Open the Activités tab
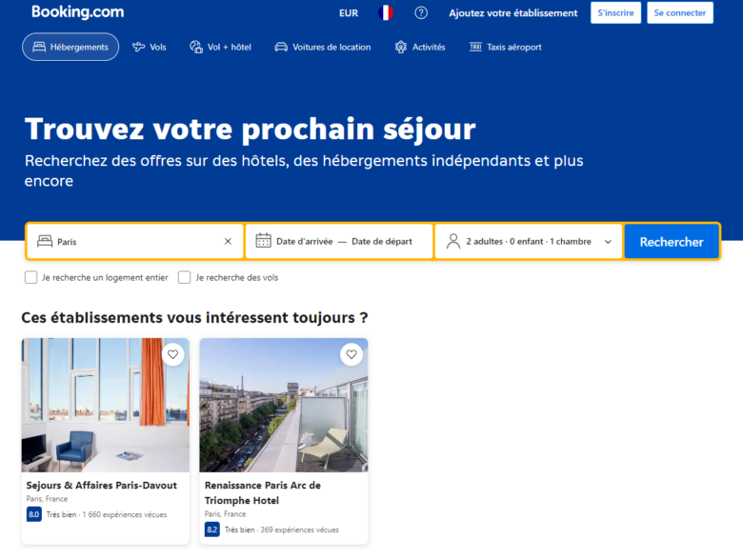The width and height of the screenshot is (743, 559). pyautogui.click(x=420, y=47)
